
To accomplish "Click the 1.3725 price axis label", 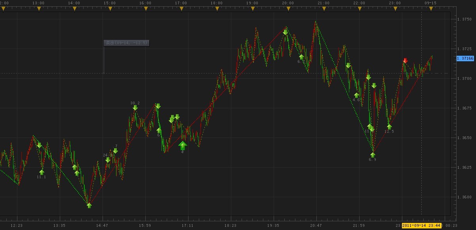I will tap(464, 49).
